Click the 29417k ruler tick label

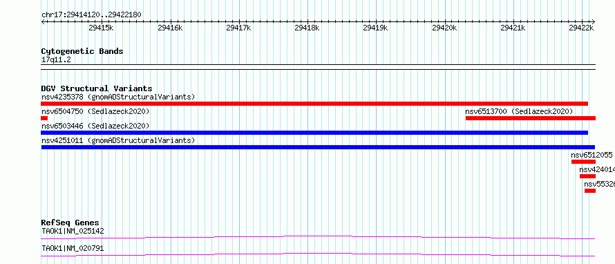coord(238,28)
